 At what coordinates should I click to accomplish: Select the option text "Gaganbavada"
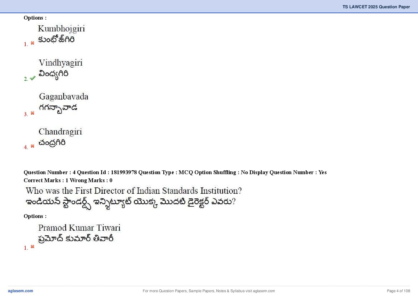(64, 96)
